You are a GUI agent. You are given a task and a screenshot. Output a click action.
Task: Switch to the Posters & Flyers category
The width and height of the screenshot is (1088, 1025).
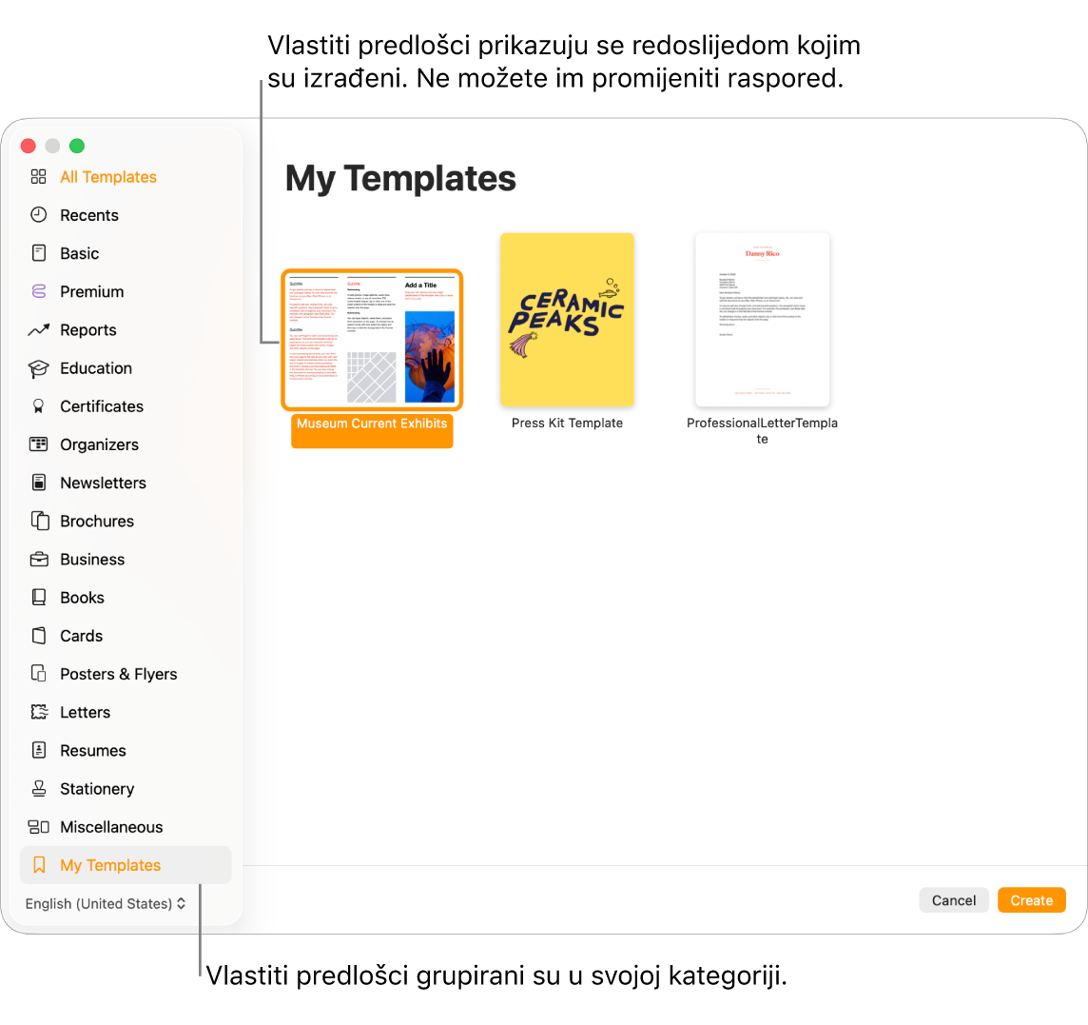point(118,674)
